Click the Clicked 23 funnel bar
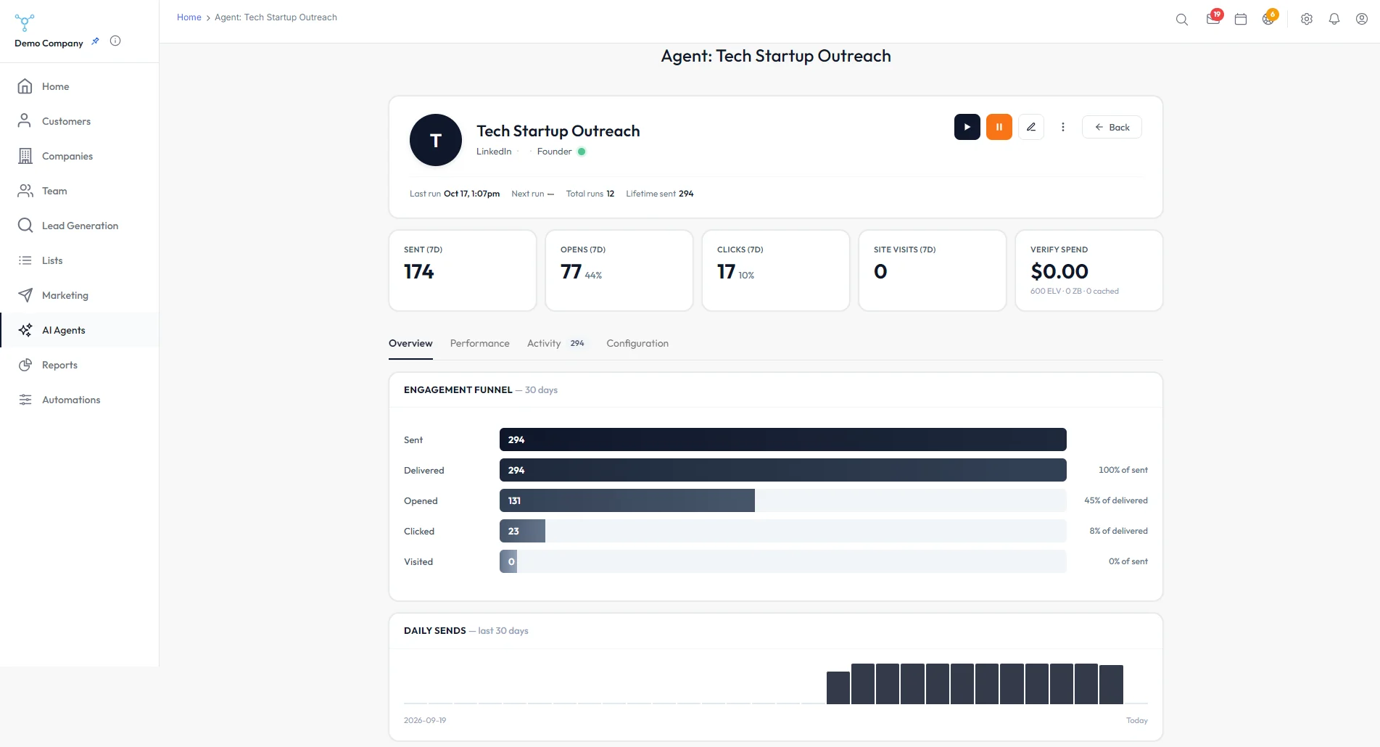Screen dimensions: 1380x747 tap(522, 531)
